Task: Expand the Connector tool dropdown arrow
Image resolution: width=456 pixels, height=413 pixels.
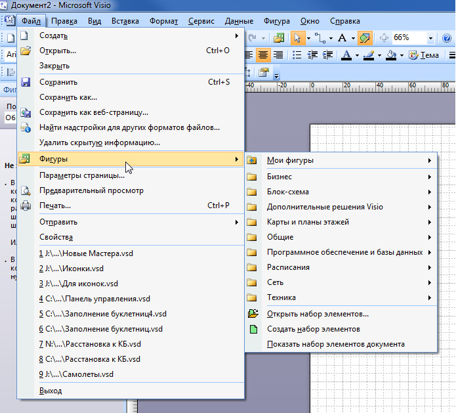Action: click(331, 38)
